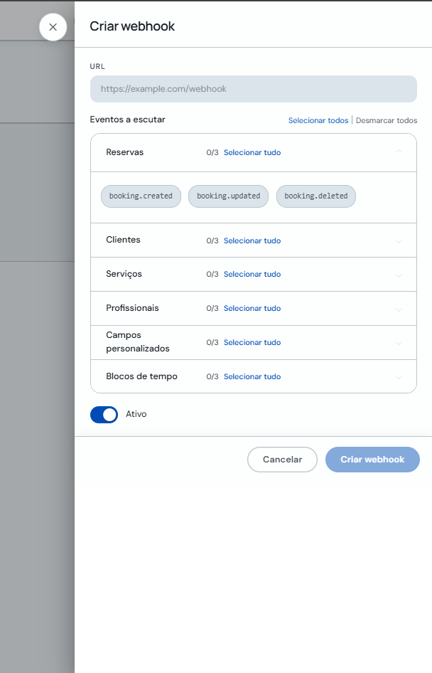Toggle the booking.updated event chip
Image resolution: width=432 pixels, height=673 pixels.
(228, 196)
